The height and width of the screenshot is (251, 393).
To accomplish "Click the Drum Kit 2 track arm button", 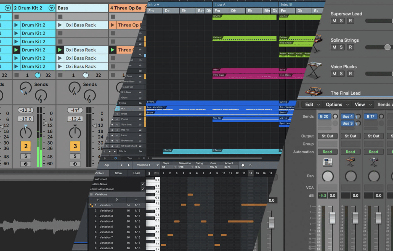I will click(26, 164).
